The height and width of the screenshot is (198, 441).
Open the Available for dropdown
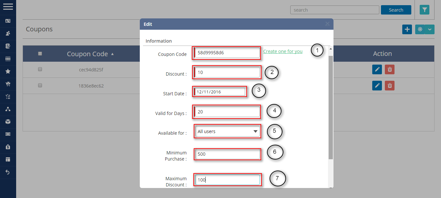pos(228,131)
